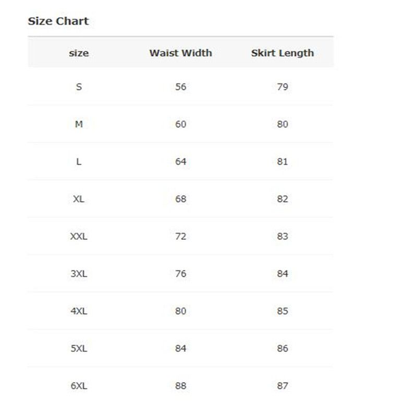Click waist width value 72
Viewport: 417px width, 417px height.
180,237
